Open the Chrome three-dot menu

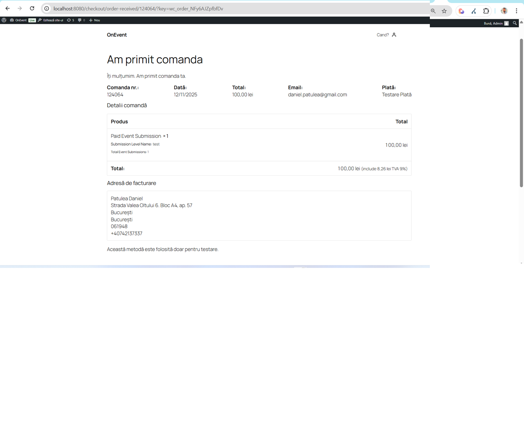pyautogui.click(x=516, y=11)
